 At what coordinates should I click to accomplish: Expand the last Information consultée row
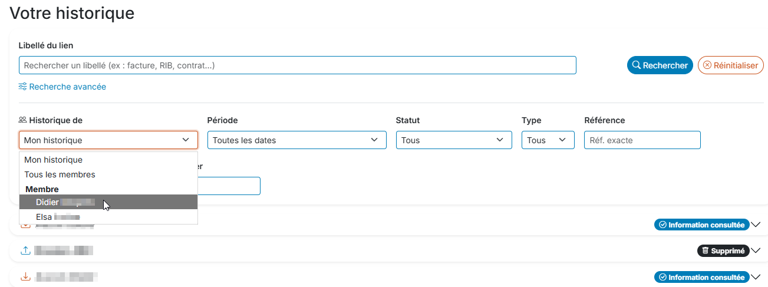756,277
